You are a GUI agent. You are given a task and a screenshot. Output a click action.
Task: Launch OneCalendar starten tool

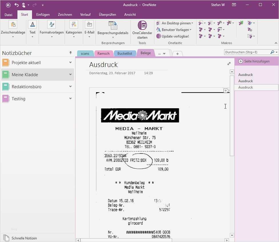tap(142, 30)
